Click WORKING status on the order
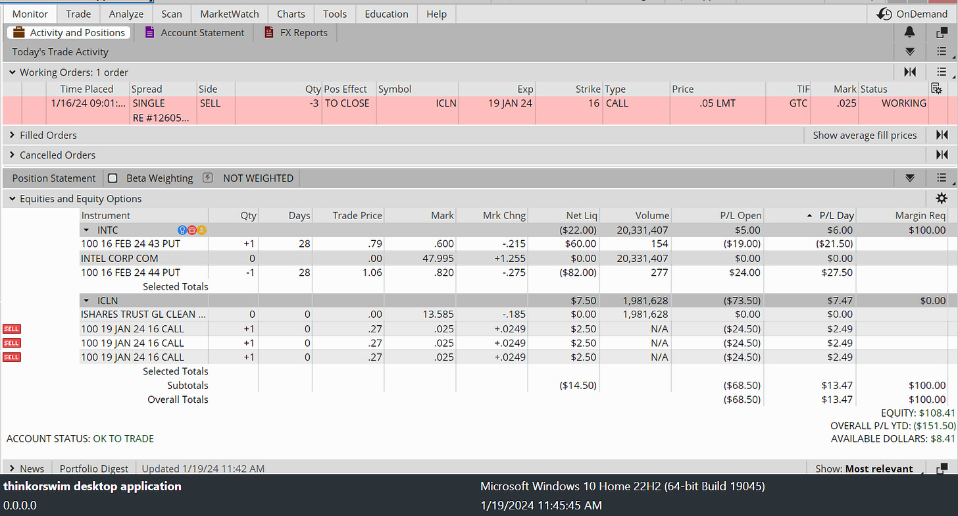This screenshot has height=516, width=958. [903, 103]
